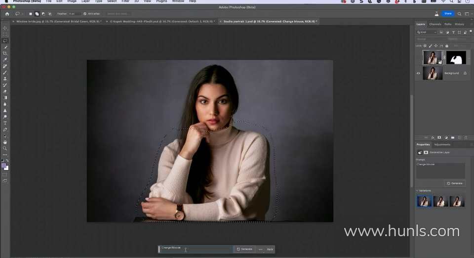Click the New selection mode icon
The image size is (474, 258).
pyautogui.click(x=31, y=14)
